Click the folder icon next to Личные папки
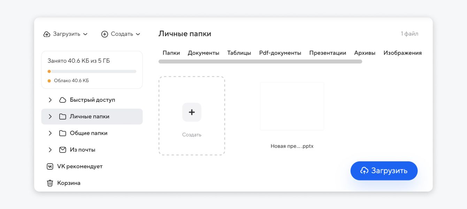Screen dimensions: 467x209 tap(62, 116)
